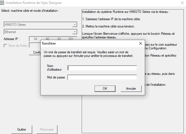
Task: Click the partially hidden Config button
Action: [x=35, y=52]
